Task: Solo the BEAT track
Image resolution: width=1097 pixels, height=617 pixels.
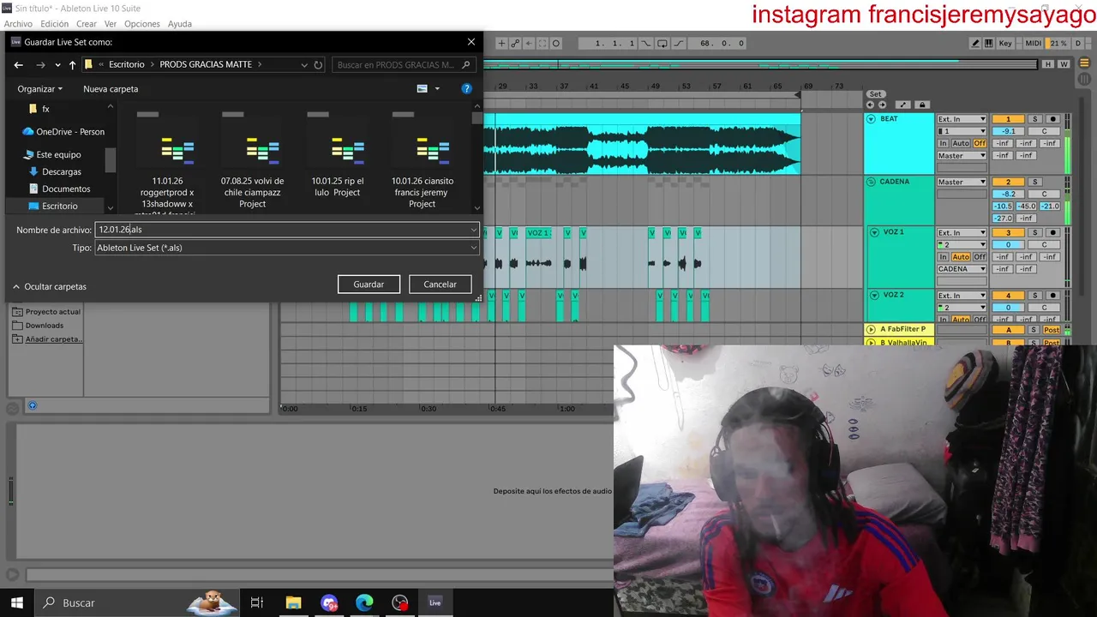Action: [1034, 119]
